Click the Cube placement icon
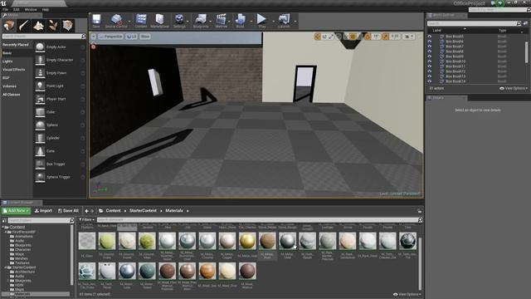 (40, 112)
